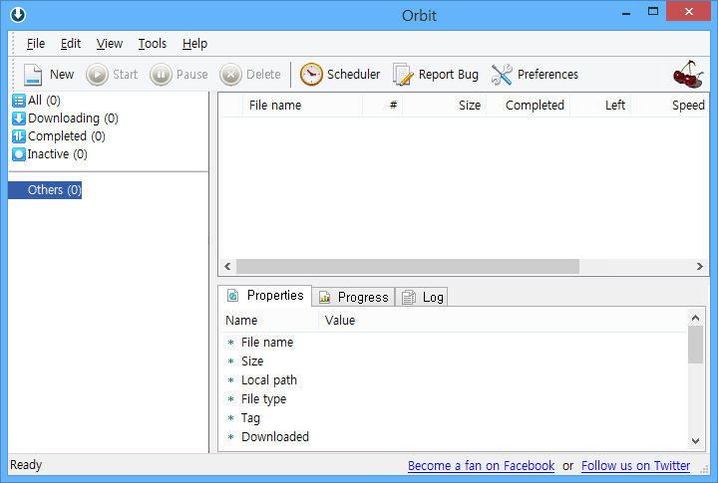Viewport: 718px width, 483px height.
Task: Open Follow us on Twitter link
Action: tap(635, 466)
